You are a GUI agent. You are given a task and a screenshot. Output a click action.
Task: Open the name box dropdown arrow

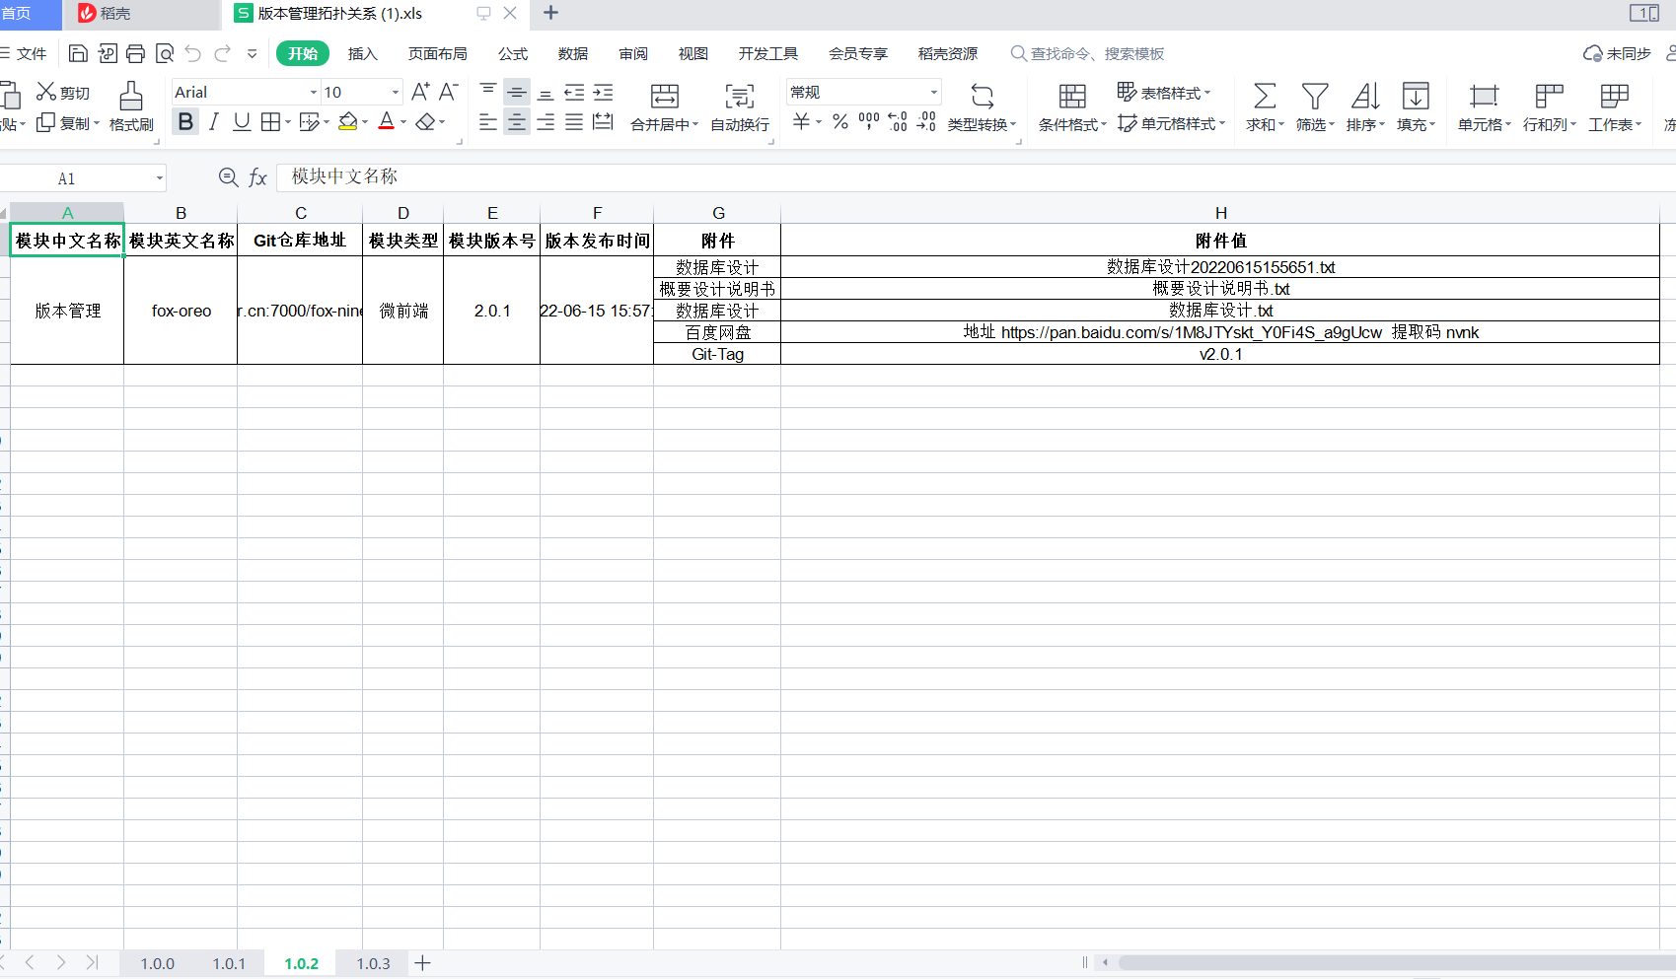[159, 178]
